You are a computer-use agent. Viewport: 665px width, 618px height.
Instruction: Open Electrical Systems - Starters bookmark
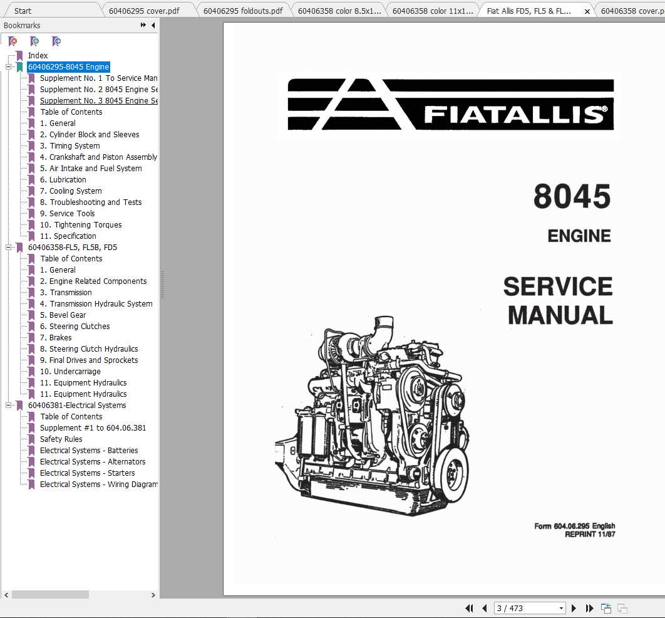coord(88,473)
